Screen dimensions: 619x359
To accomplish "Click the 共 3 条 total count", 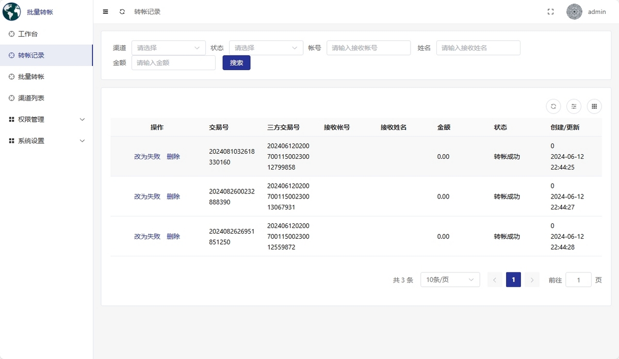I will click(403, 280).
